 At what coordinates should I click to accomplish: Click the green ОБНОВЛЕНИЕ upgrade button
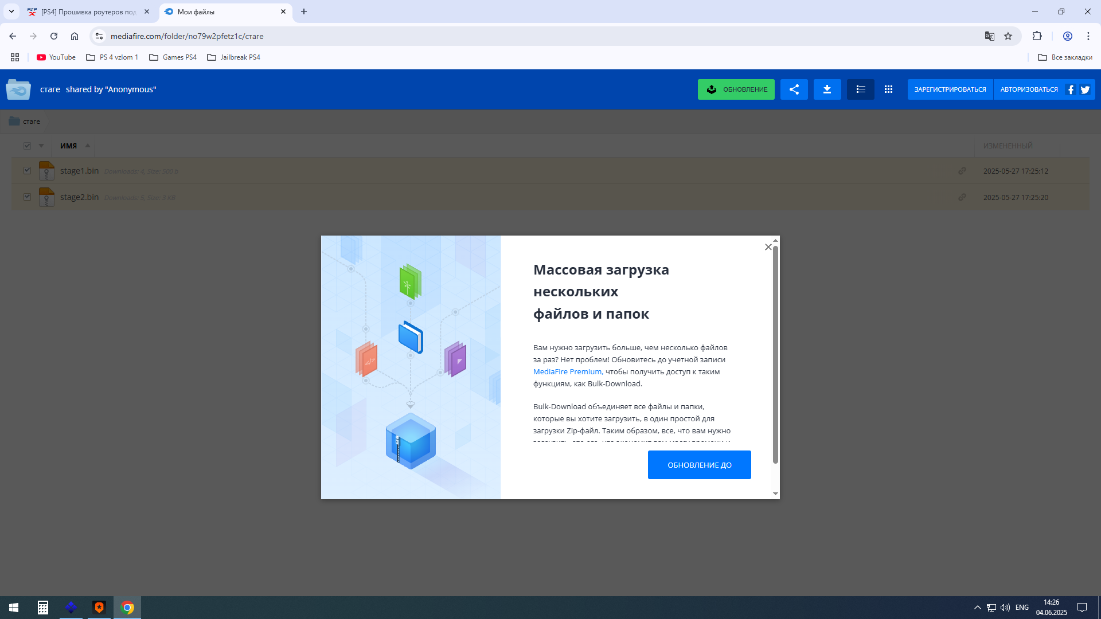pyautogui.click(x=736, y=89)
